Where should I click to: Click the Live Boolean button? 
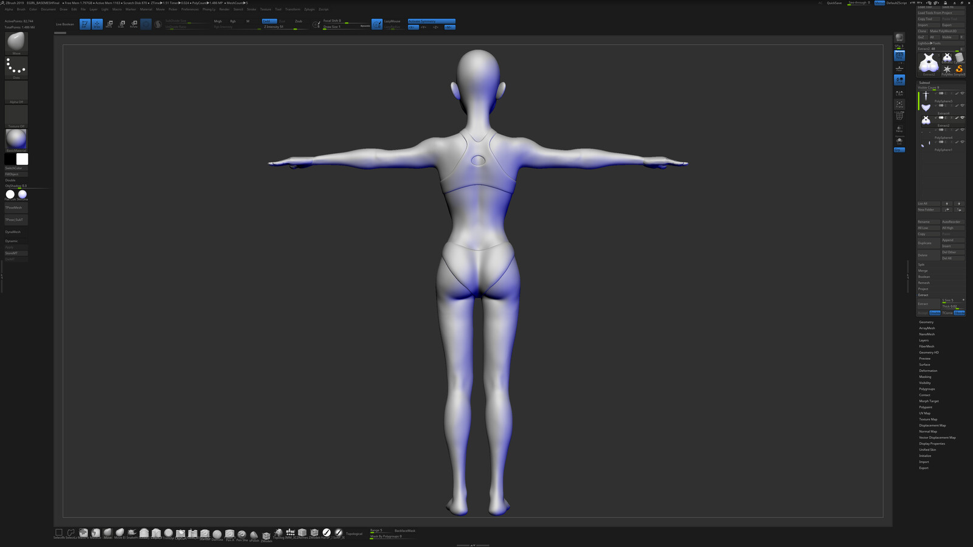click(x=64, y=24)
